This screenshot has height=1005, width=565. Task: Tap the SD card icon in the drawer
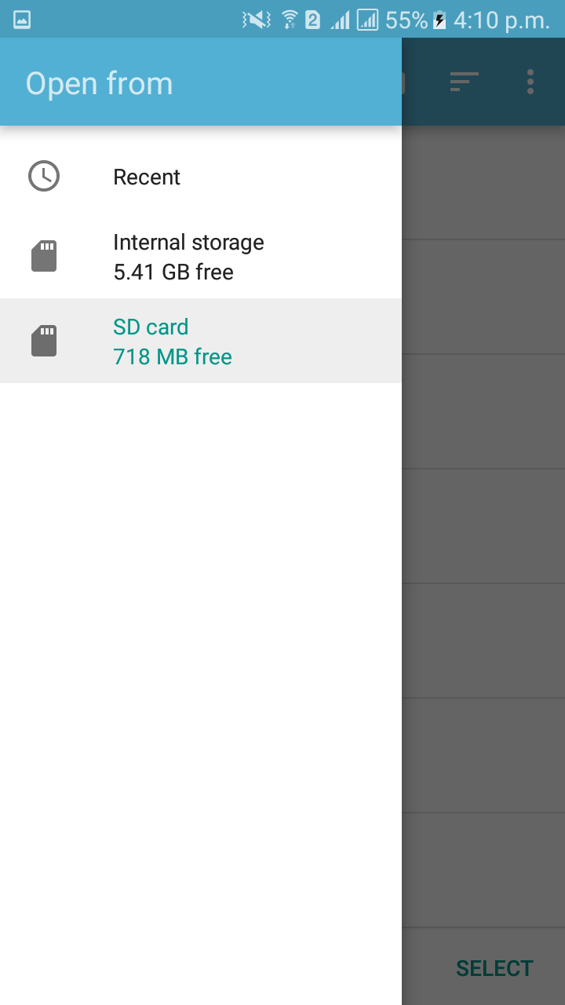(44, 340)
